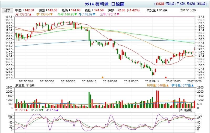
Task: Click the 月 138.27 moving average label
Action: [x=23, y=14]
